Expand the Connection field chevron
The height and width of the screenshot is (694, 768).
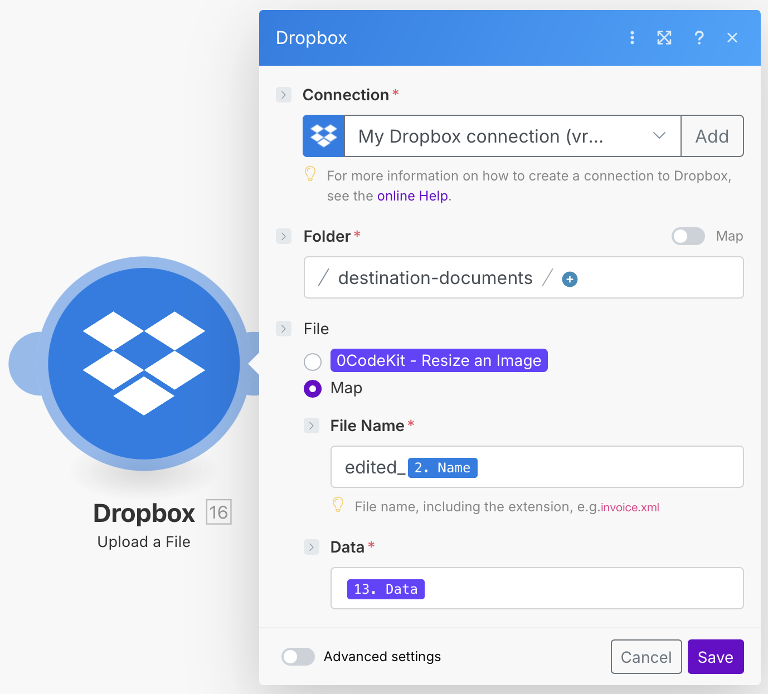(284, 95)
